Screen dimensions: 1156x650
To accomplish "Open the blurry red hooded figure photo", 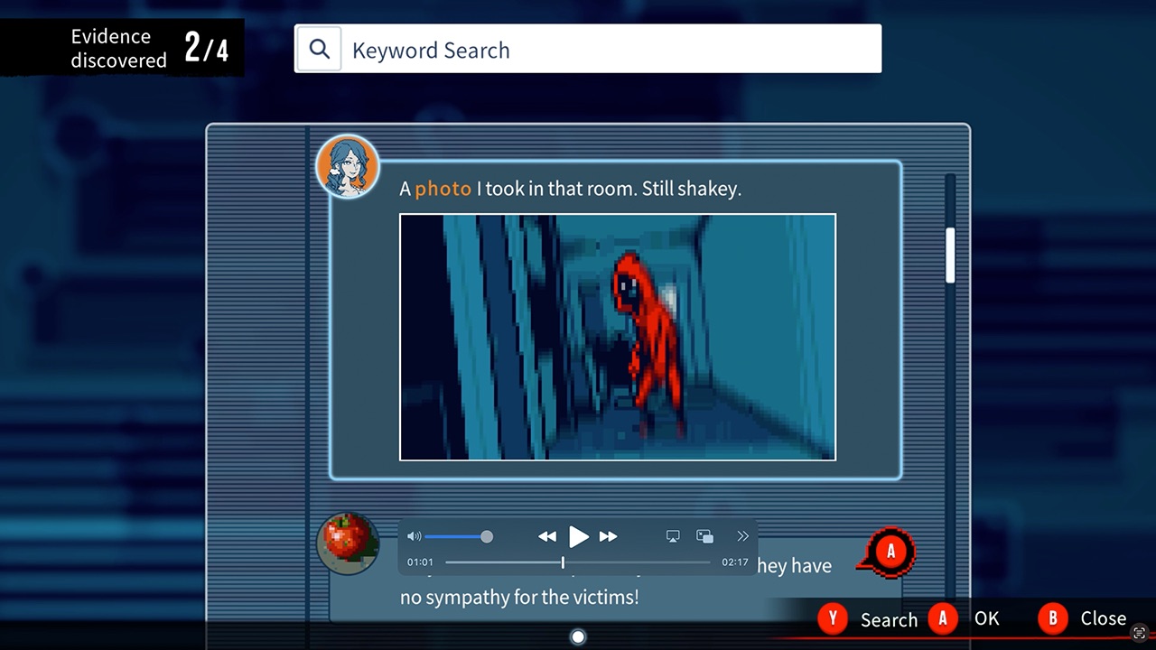I will click(618, 337).
